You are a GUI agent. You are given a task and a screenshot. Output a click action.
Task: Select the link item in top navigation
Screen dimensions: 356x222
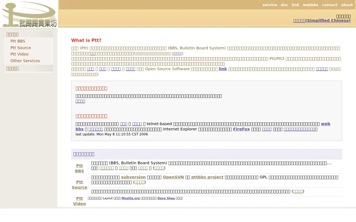pyautogui.click(x=295, y=5)
